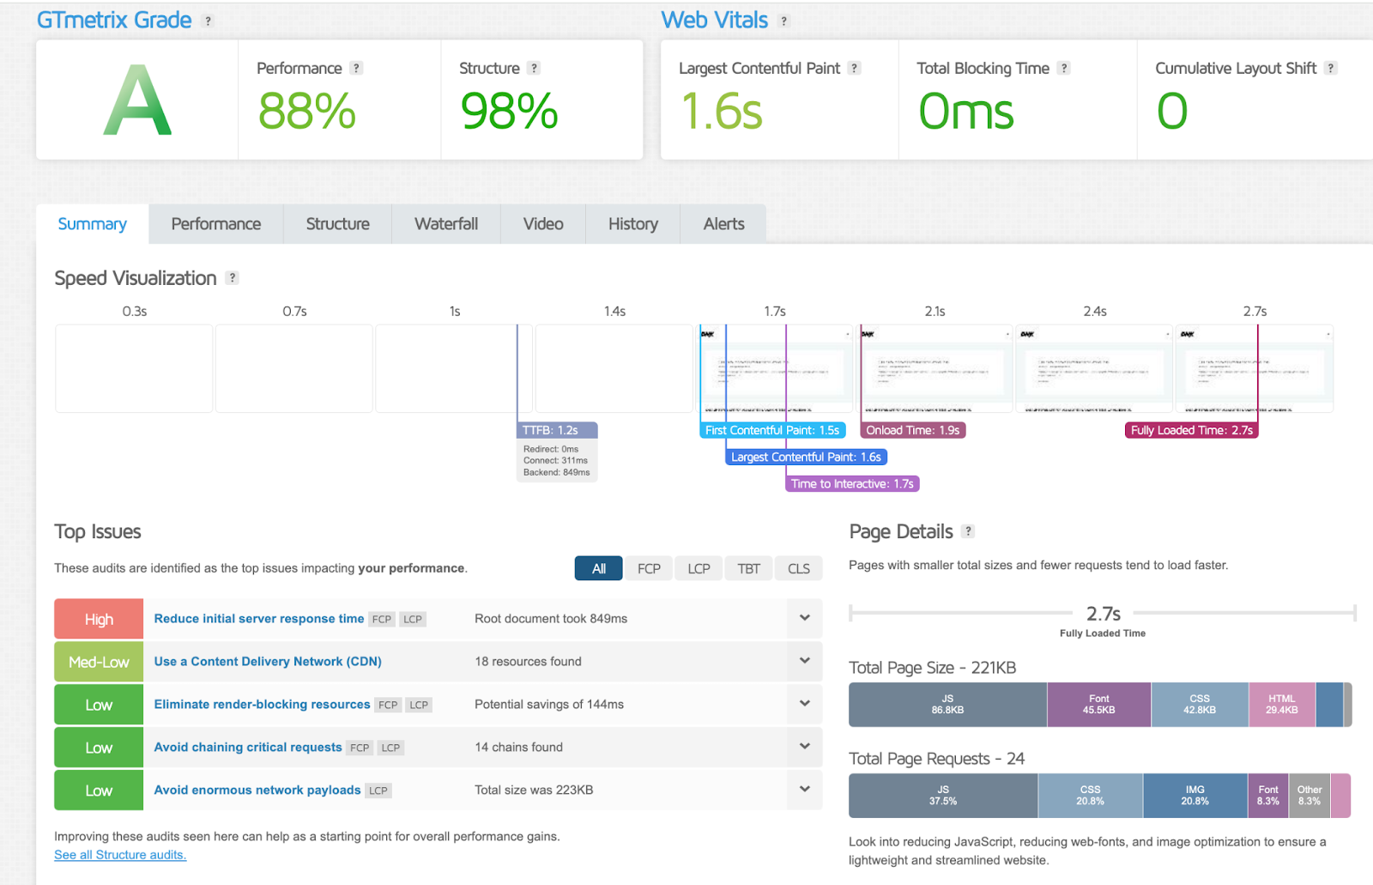Open the Performance score help icon
1373x885 pixels.
[x=356, y=68]
